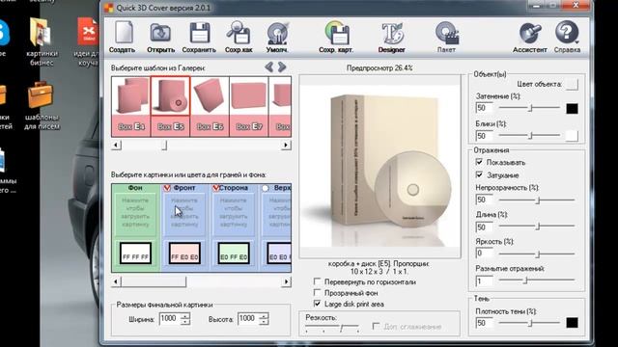Image resolution: width=618 pixels, height=347 pixels.
Task: Click the 3D cover preview image
Action: click(379, 166)
